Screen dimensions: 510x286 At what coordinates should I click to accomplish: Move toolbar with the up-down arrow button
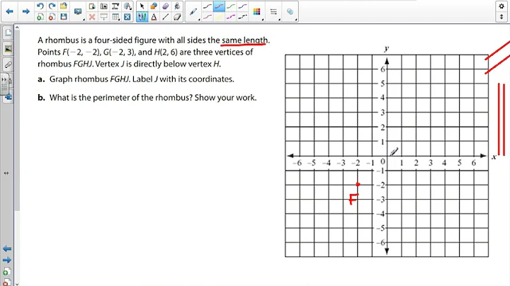pos(501,17)
